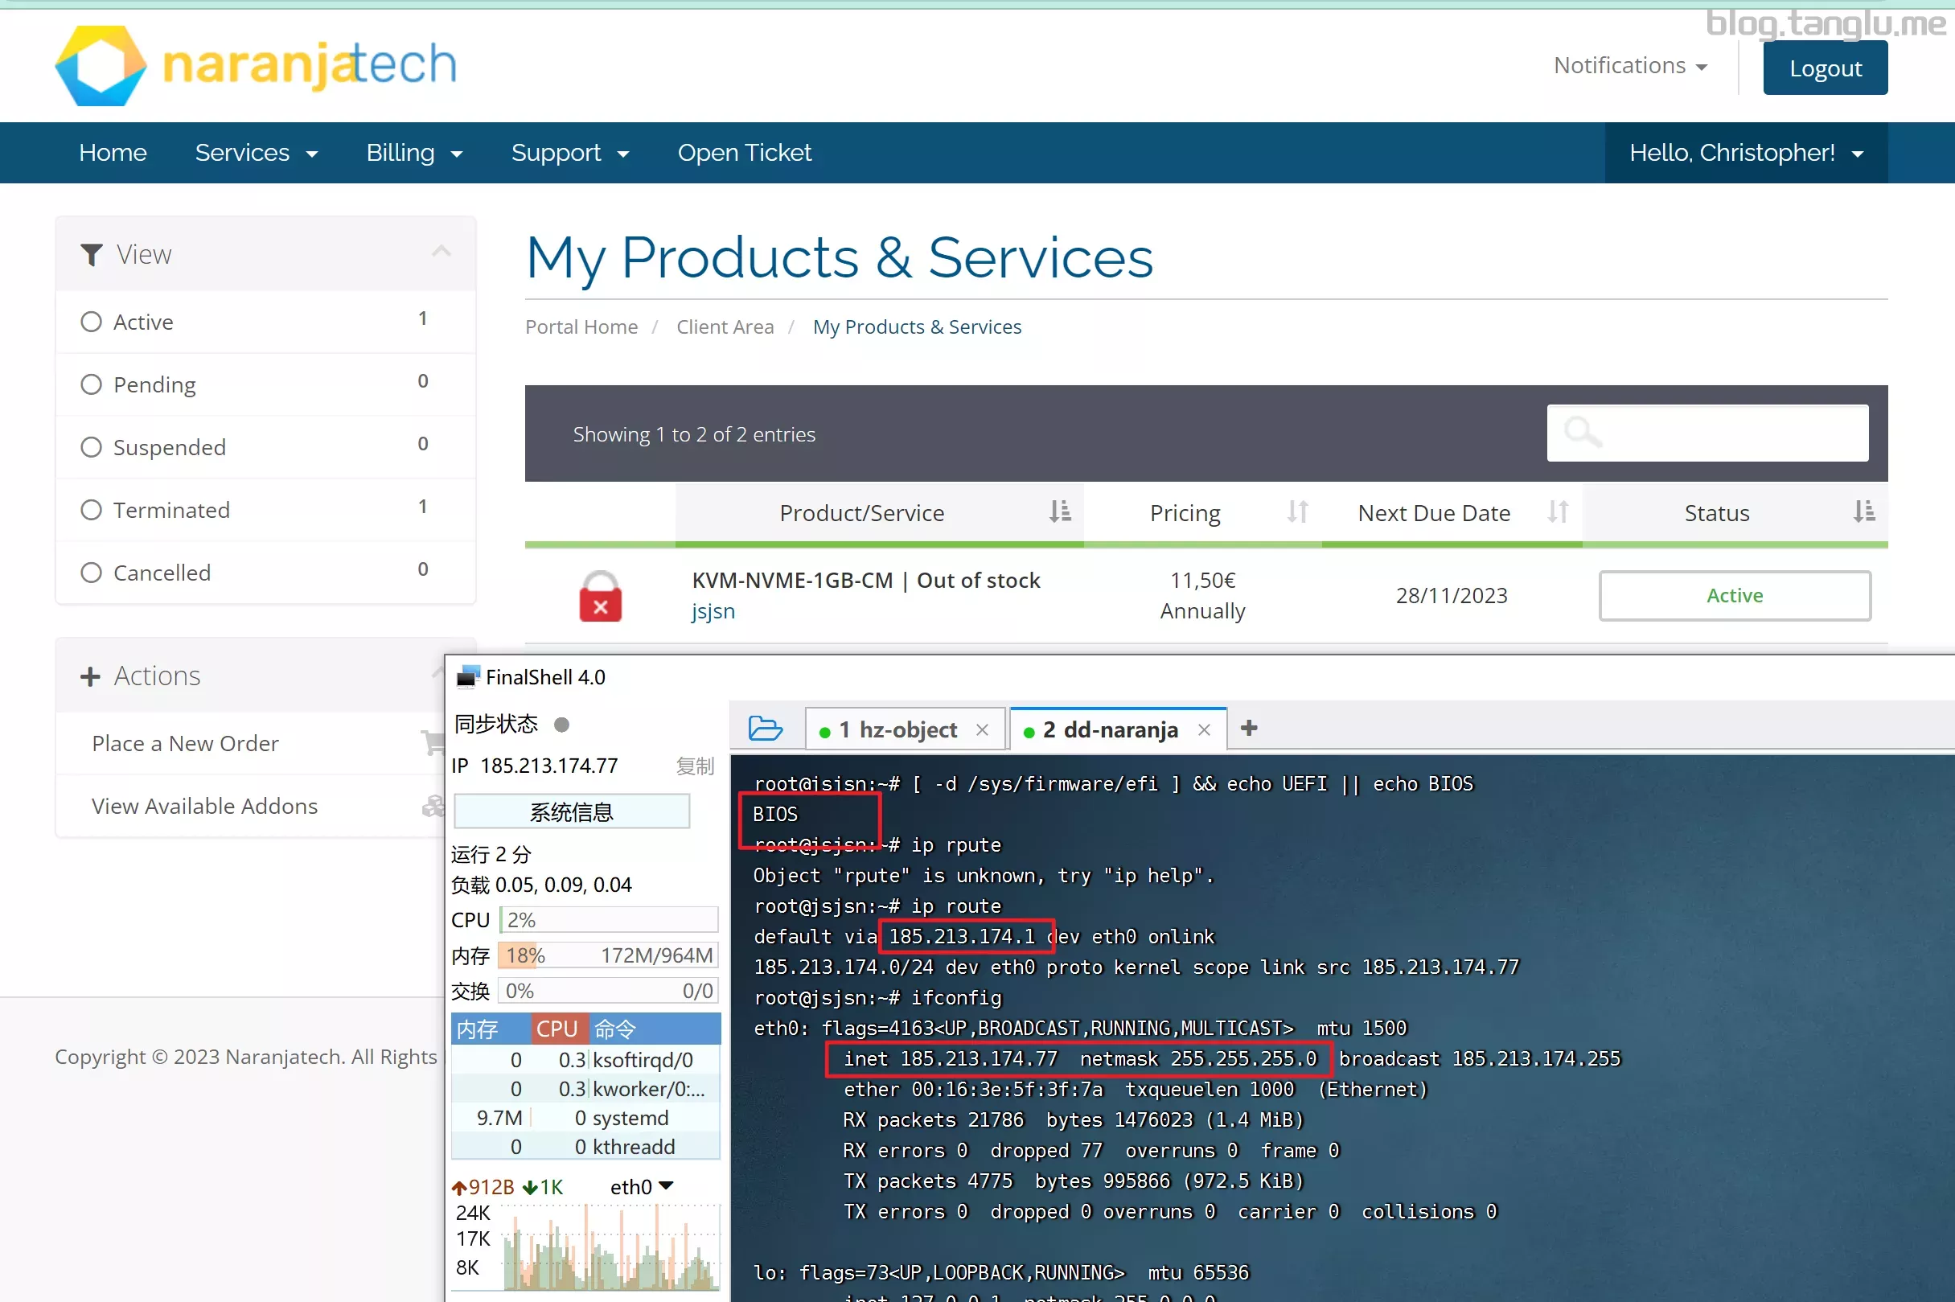
Task: Add a new FinalShell tab with plus
Action: coord(1249,729)
